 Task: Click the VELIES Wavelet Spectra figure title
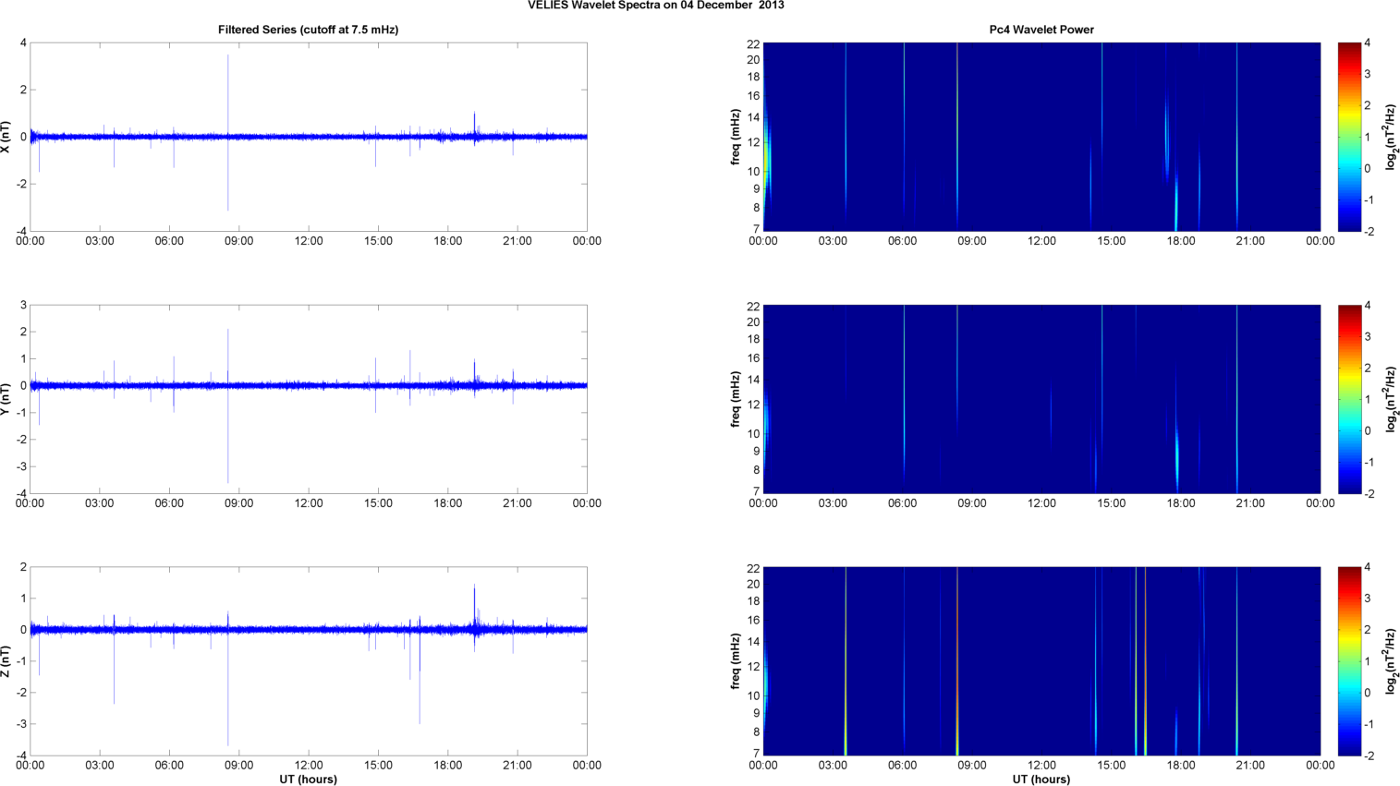click(655, 6)
